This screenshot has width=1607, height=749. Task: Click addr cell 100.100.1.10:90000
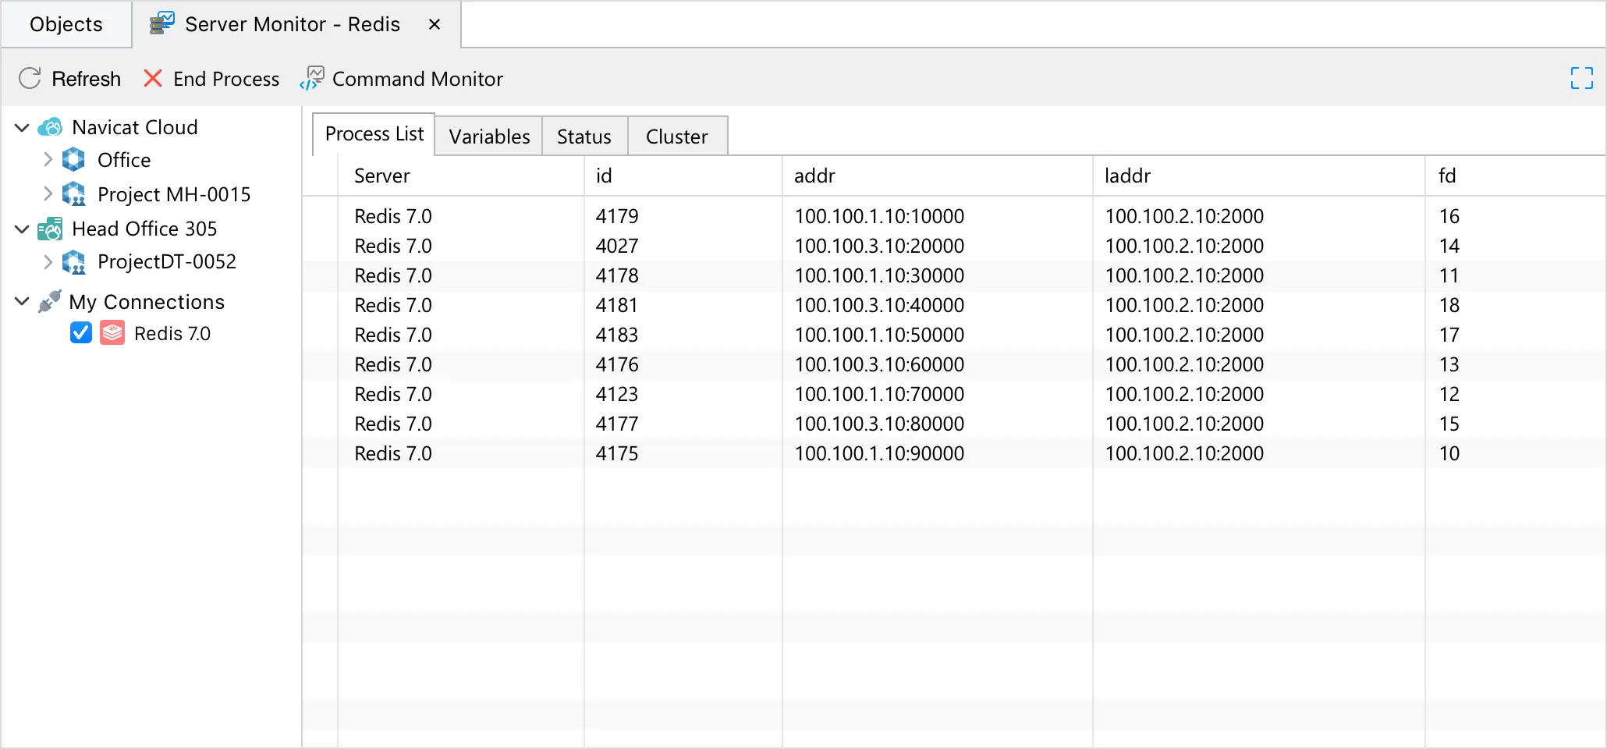879,453
